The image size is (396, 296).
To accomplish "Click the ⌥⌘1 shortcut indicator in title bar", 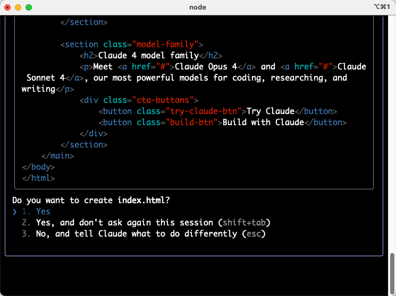I will pos(382,7).
